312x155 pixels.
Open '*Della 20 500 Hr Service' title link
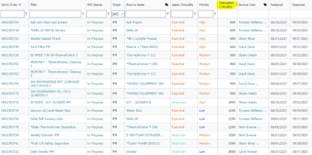(x=48, y=30)
